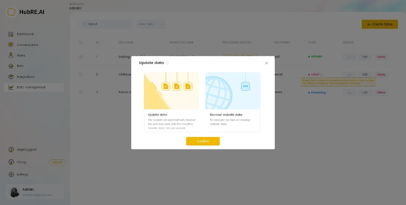
Task: Click the Integrations cube icon
Action: coord(11,77)
